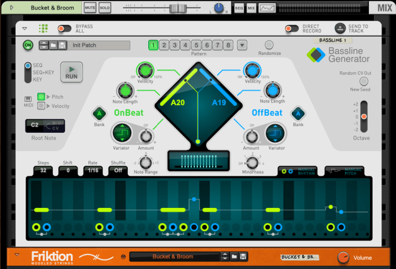Viewport: 396px width, 269px height.
Task: Click the New Seed button
Action: [364, 82]
